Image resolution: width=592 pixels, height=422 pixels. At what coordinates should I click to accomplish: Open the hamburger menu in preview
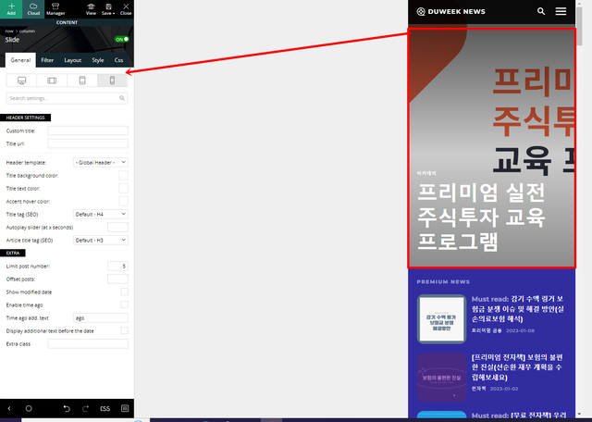561,11
